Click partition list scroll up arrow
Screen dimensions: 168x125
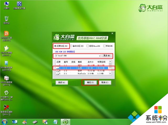[x=110, y=62]
